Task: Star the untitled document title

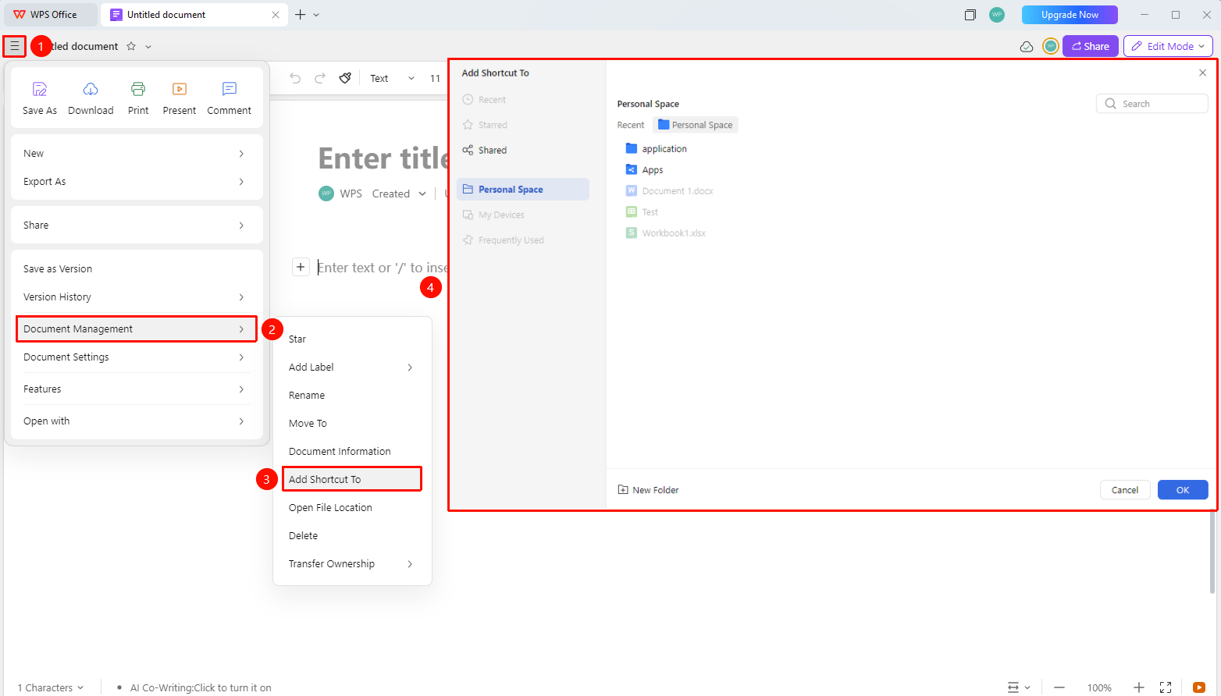Action: click(131, 46)
